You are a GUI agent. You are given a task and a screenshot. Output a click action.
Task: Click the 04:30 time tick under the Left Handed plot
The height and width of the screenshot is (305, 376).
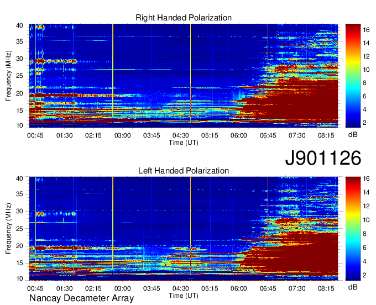pyautogui.click(x=181, y=288)
